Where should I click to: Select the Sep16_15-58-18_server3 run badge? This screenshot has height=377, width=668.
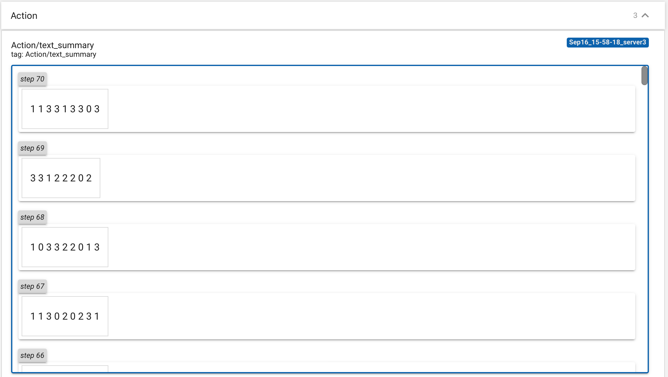pos(607,42)
